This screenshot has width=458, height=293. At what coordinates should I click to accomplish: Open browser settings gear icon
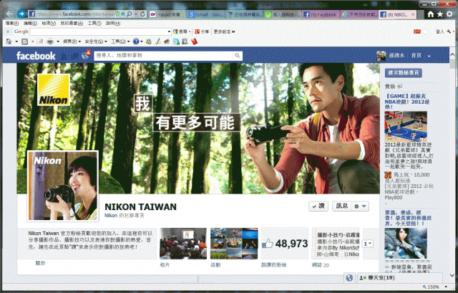(449, 14)
